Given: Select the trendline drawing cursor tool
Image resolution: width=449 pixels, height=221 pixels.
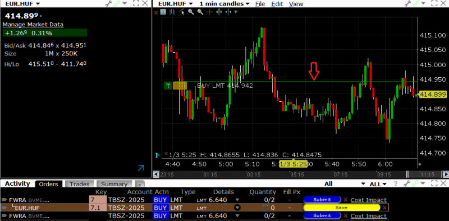Looking at the screenshot, I should click(181, 12).
